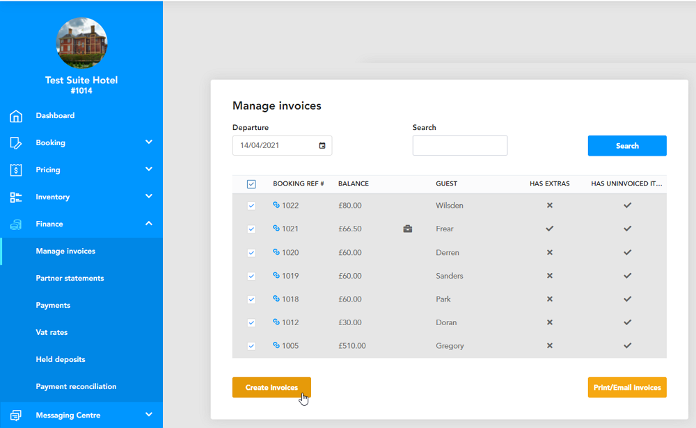Expand the Pricing menu chevron
The image size is (696, 428).
point(148,170)
